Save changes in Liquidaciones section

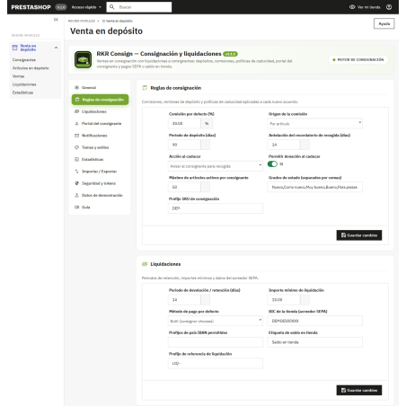(359, 390)
